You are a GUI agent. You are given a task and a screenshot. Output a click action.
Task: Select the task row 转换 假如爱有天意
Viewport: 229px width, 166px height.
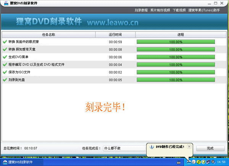tap(114, 49)
